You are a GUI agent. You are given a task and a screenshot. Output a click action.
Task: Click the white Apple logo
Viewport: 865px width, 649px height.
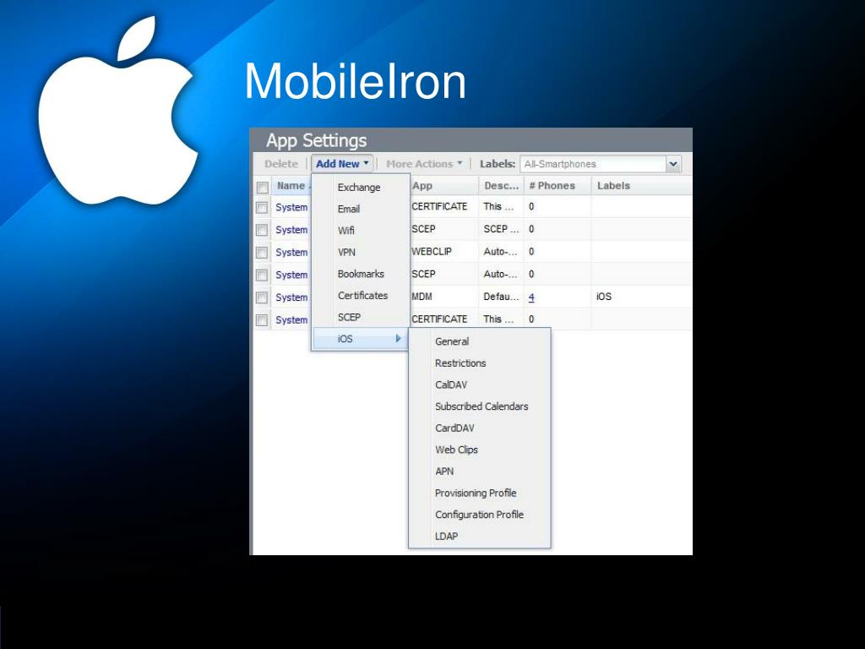coord(118,111)
